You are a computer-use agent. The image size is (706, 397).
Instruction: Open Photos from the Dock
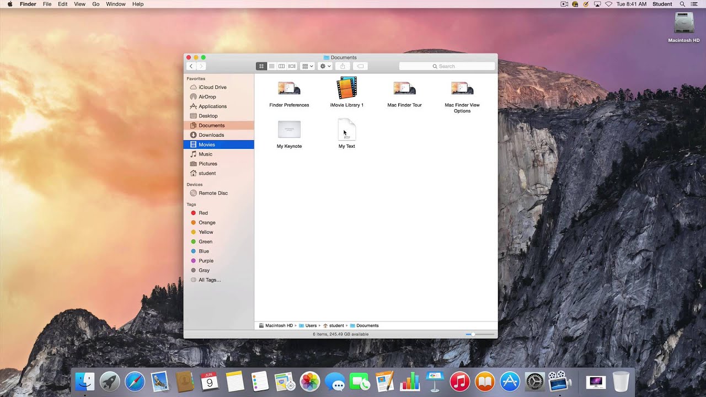pos(310,381)
